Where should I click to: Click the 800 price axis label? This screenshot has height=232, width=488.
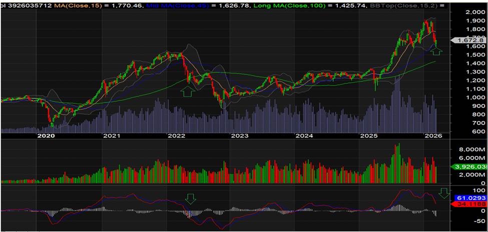tap(477, 114)
